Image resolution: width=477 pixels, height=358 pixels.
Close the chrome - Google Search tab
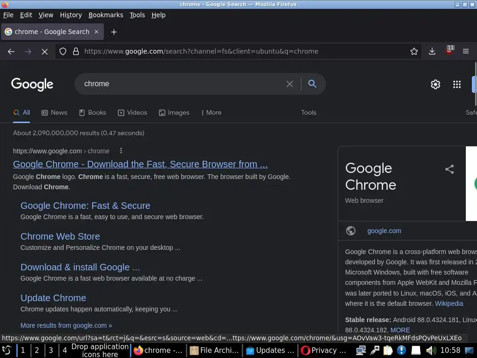point(96,32)
